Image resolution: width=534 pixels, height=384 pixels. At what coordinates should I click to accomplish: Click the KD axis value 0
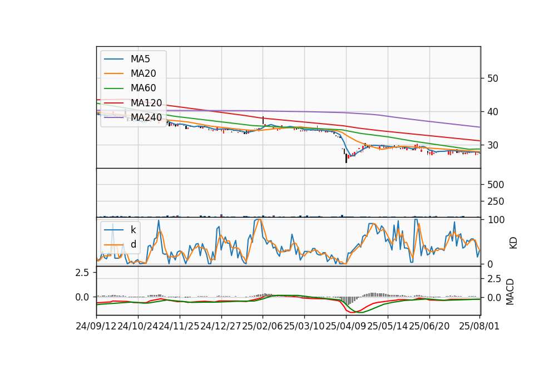tap(489, 264)
